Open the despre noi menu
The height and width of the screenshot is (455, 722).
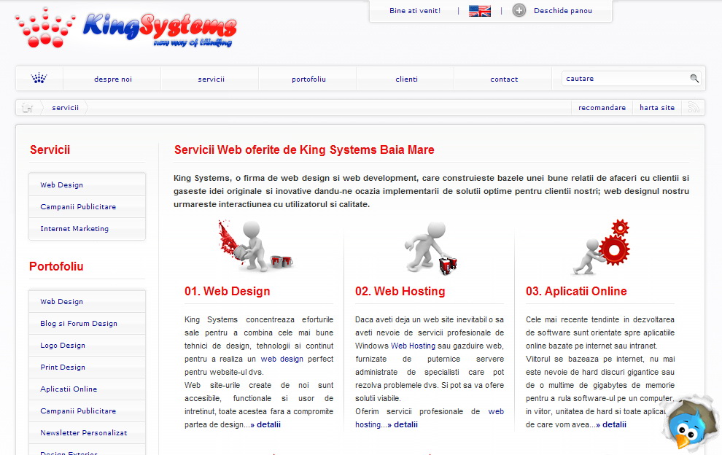pos(112,79)
